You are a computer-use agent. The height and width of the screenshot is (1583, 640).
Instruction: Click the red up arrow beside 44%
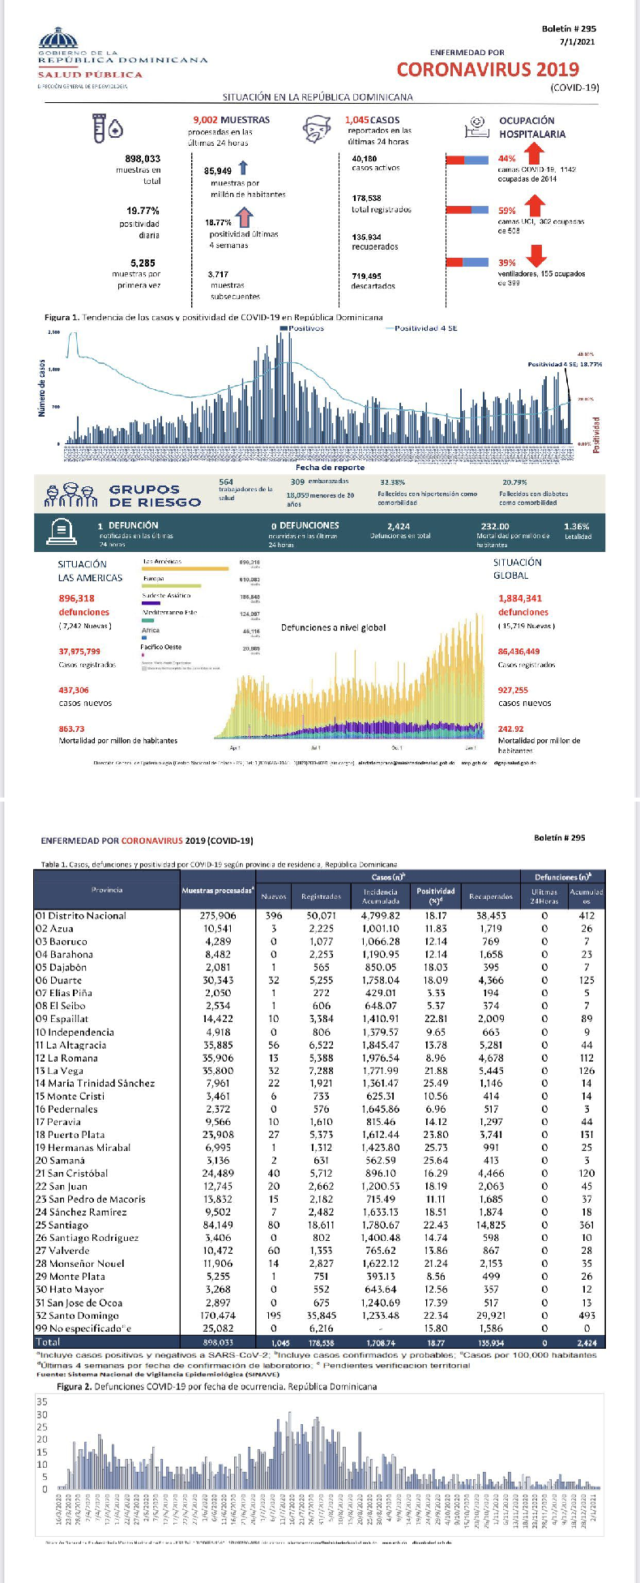pos(532,153)
